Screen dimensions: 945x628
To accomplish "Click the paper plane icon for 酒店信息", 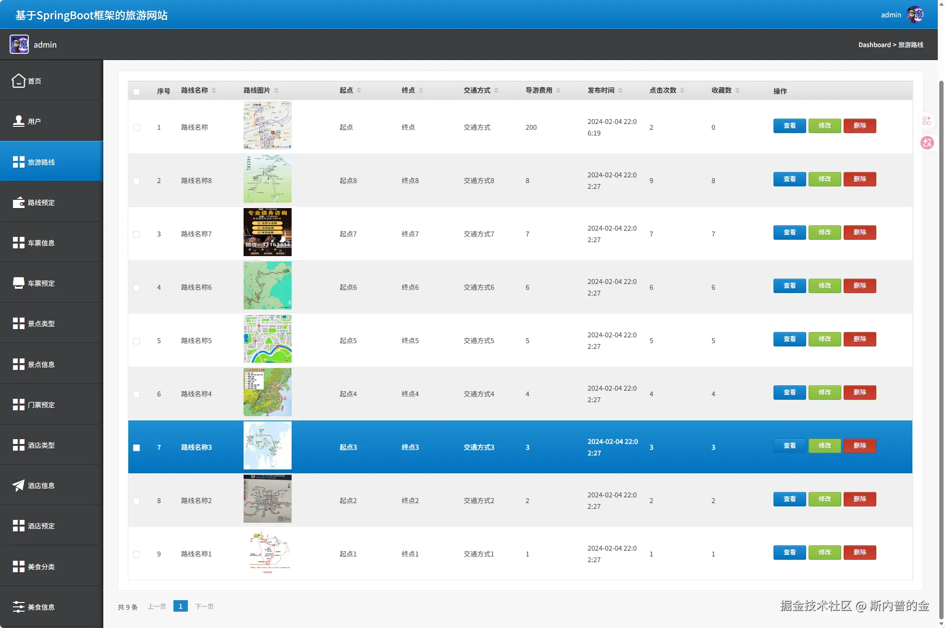I will pos(18,485).
